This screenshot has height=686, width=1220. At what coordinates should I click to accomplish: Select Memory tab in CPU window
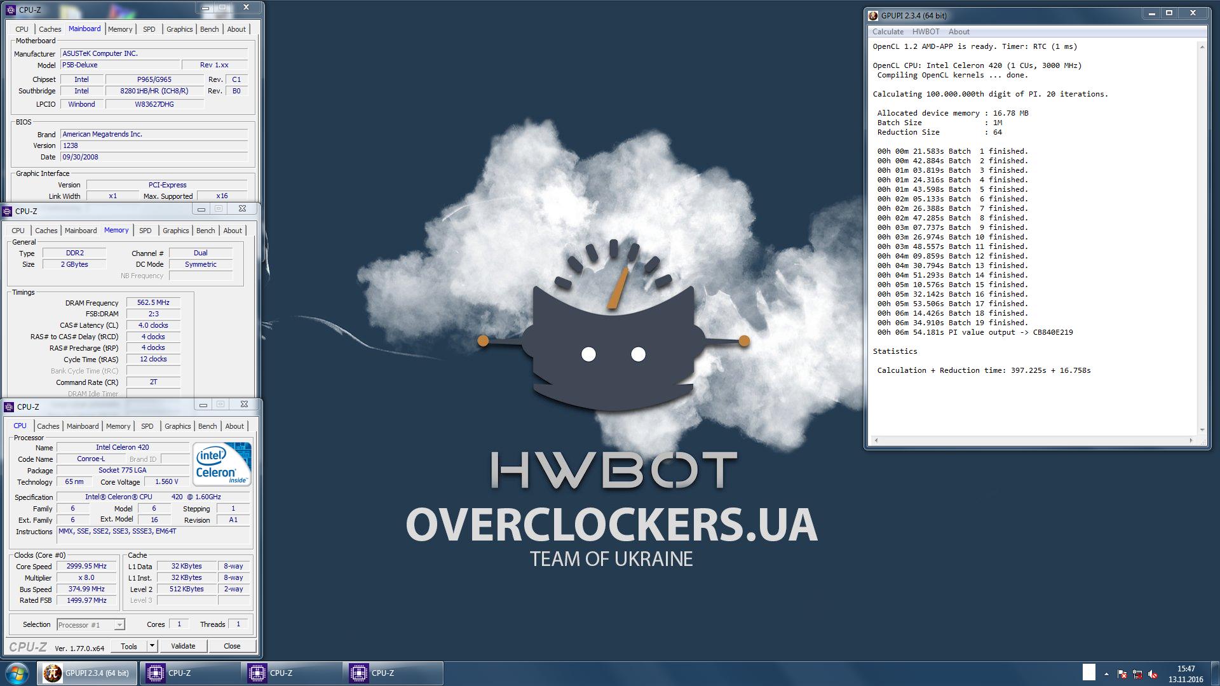click(x=118, y=426)
